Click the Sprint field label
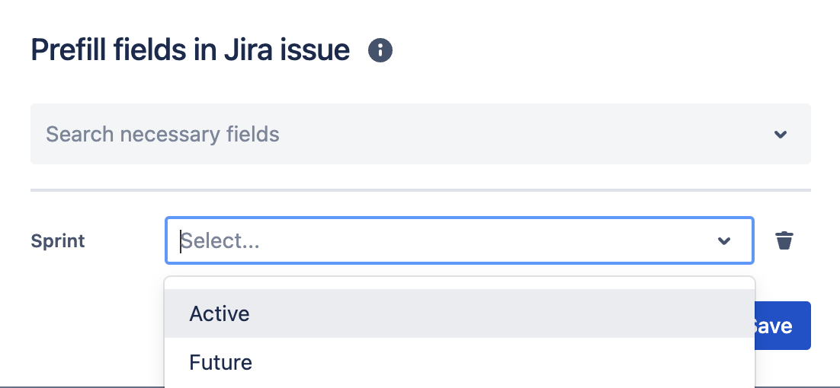840x388 pixels. pyautogui.click(x=58, y=241)
